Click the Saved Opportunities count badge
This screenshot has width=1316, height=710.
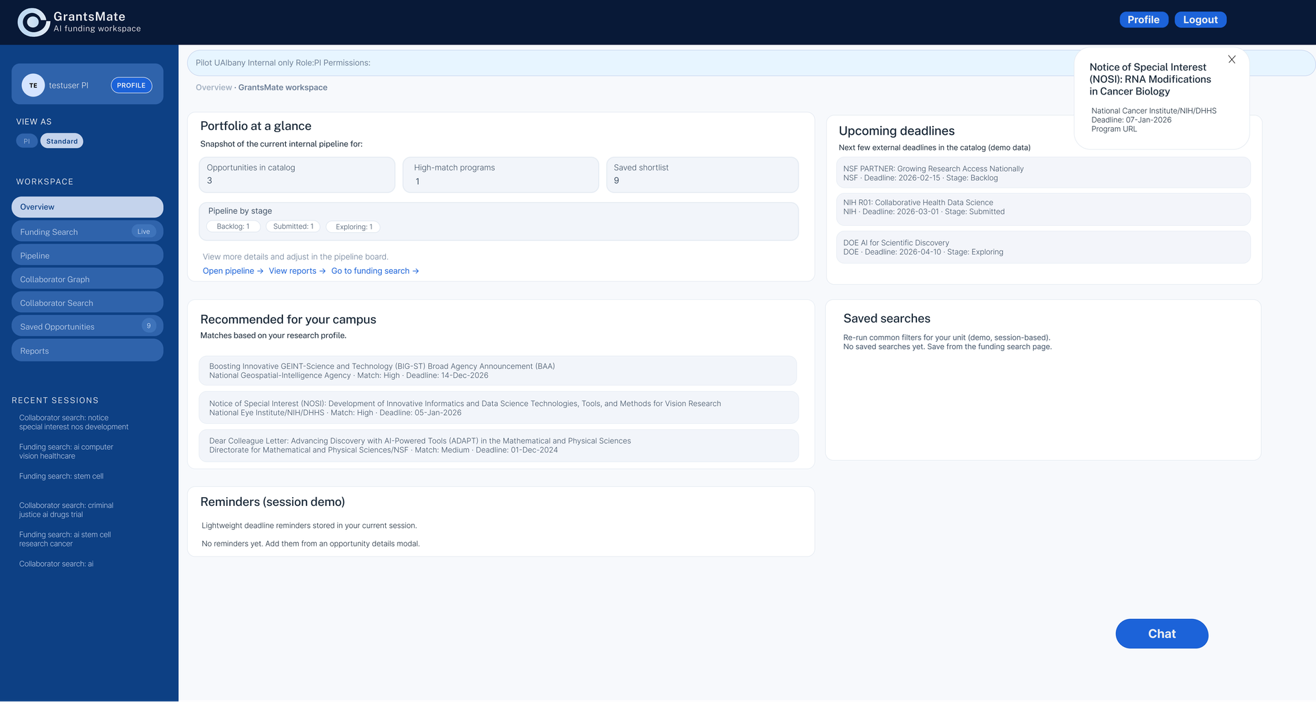[149, 326]
